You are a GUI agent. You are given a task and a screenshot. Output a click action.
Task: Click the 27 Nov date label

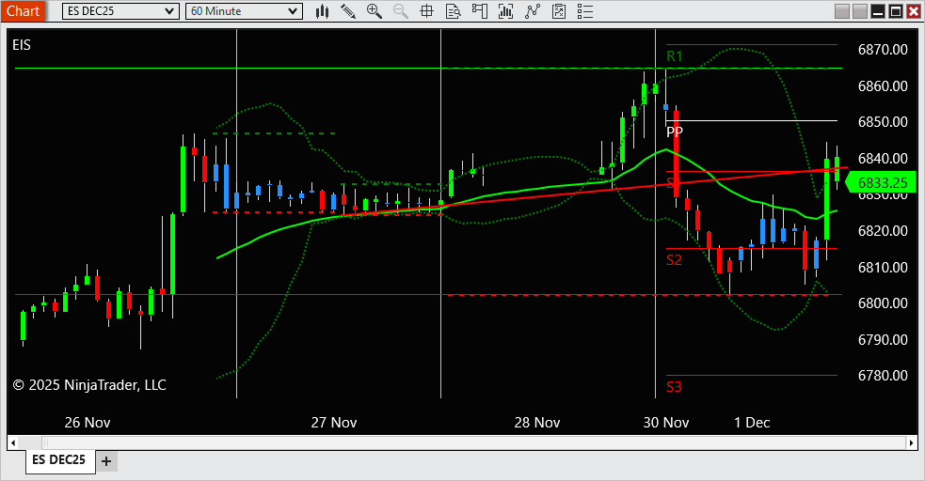(x=334, y=423)
